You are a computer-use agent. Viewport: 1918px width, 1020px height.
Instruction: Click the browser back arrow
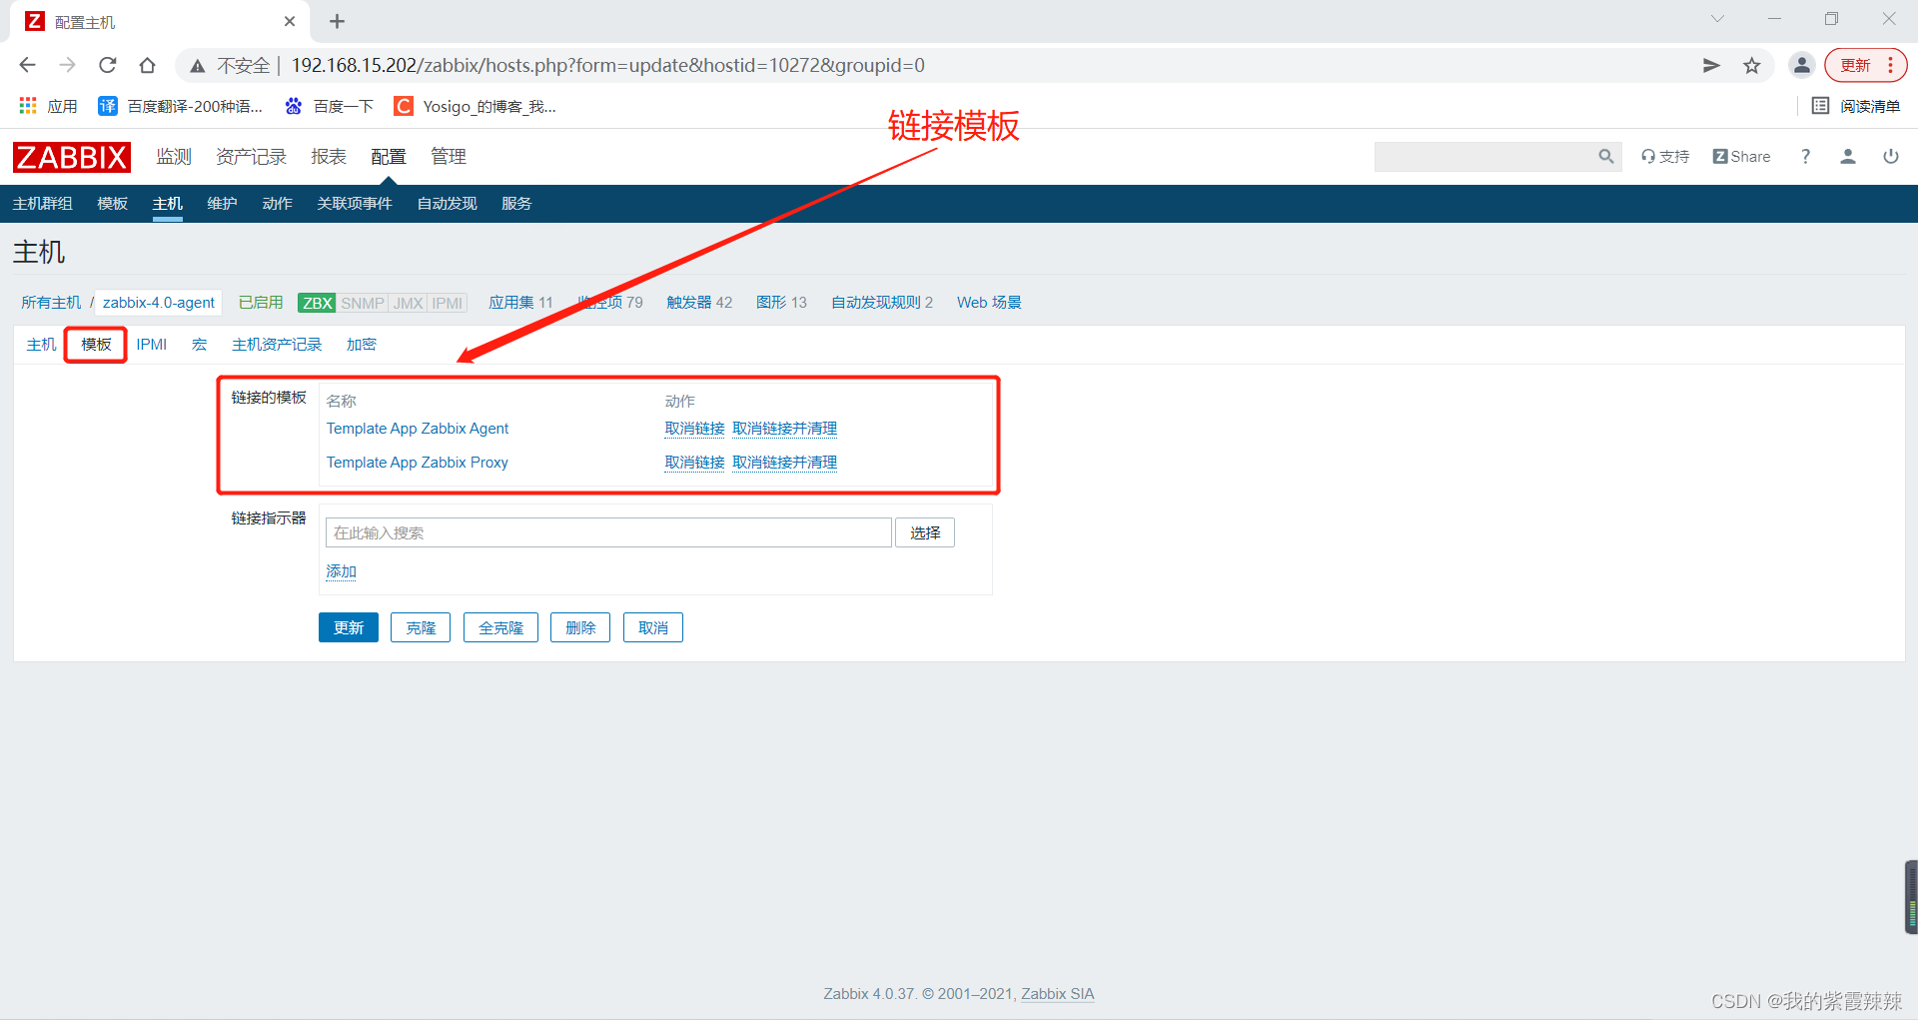click(27, 65)
